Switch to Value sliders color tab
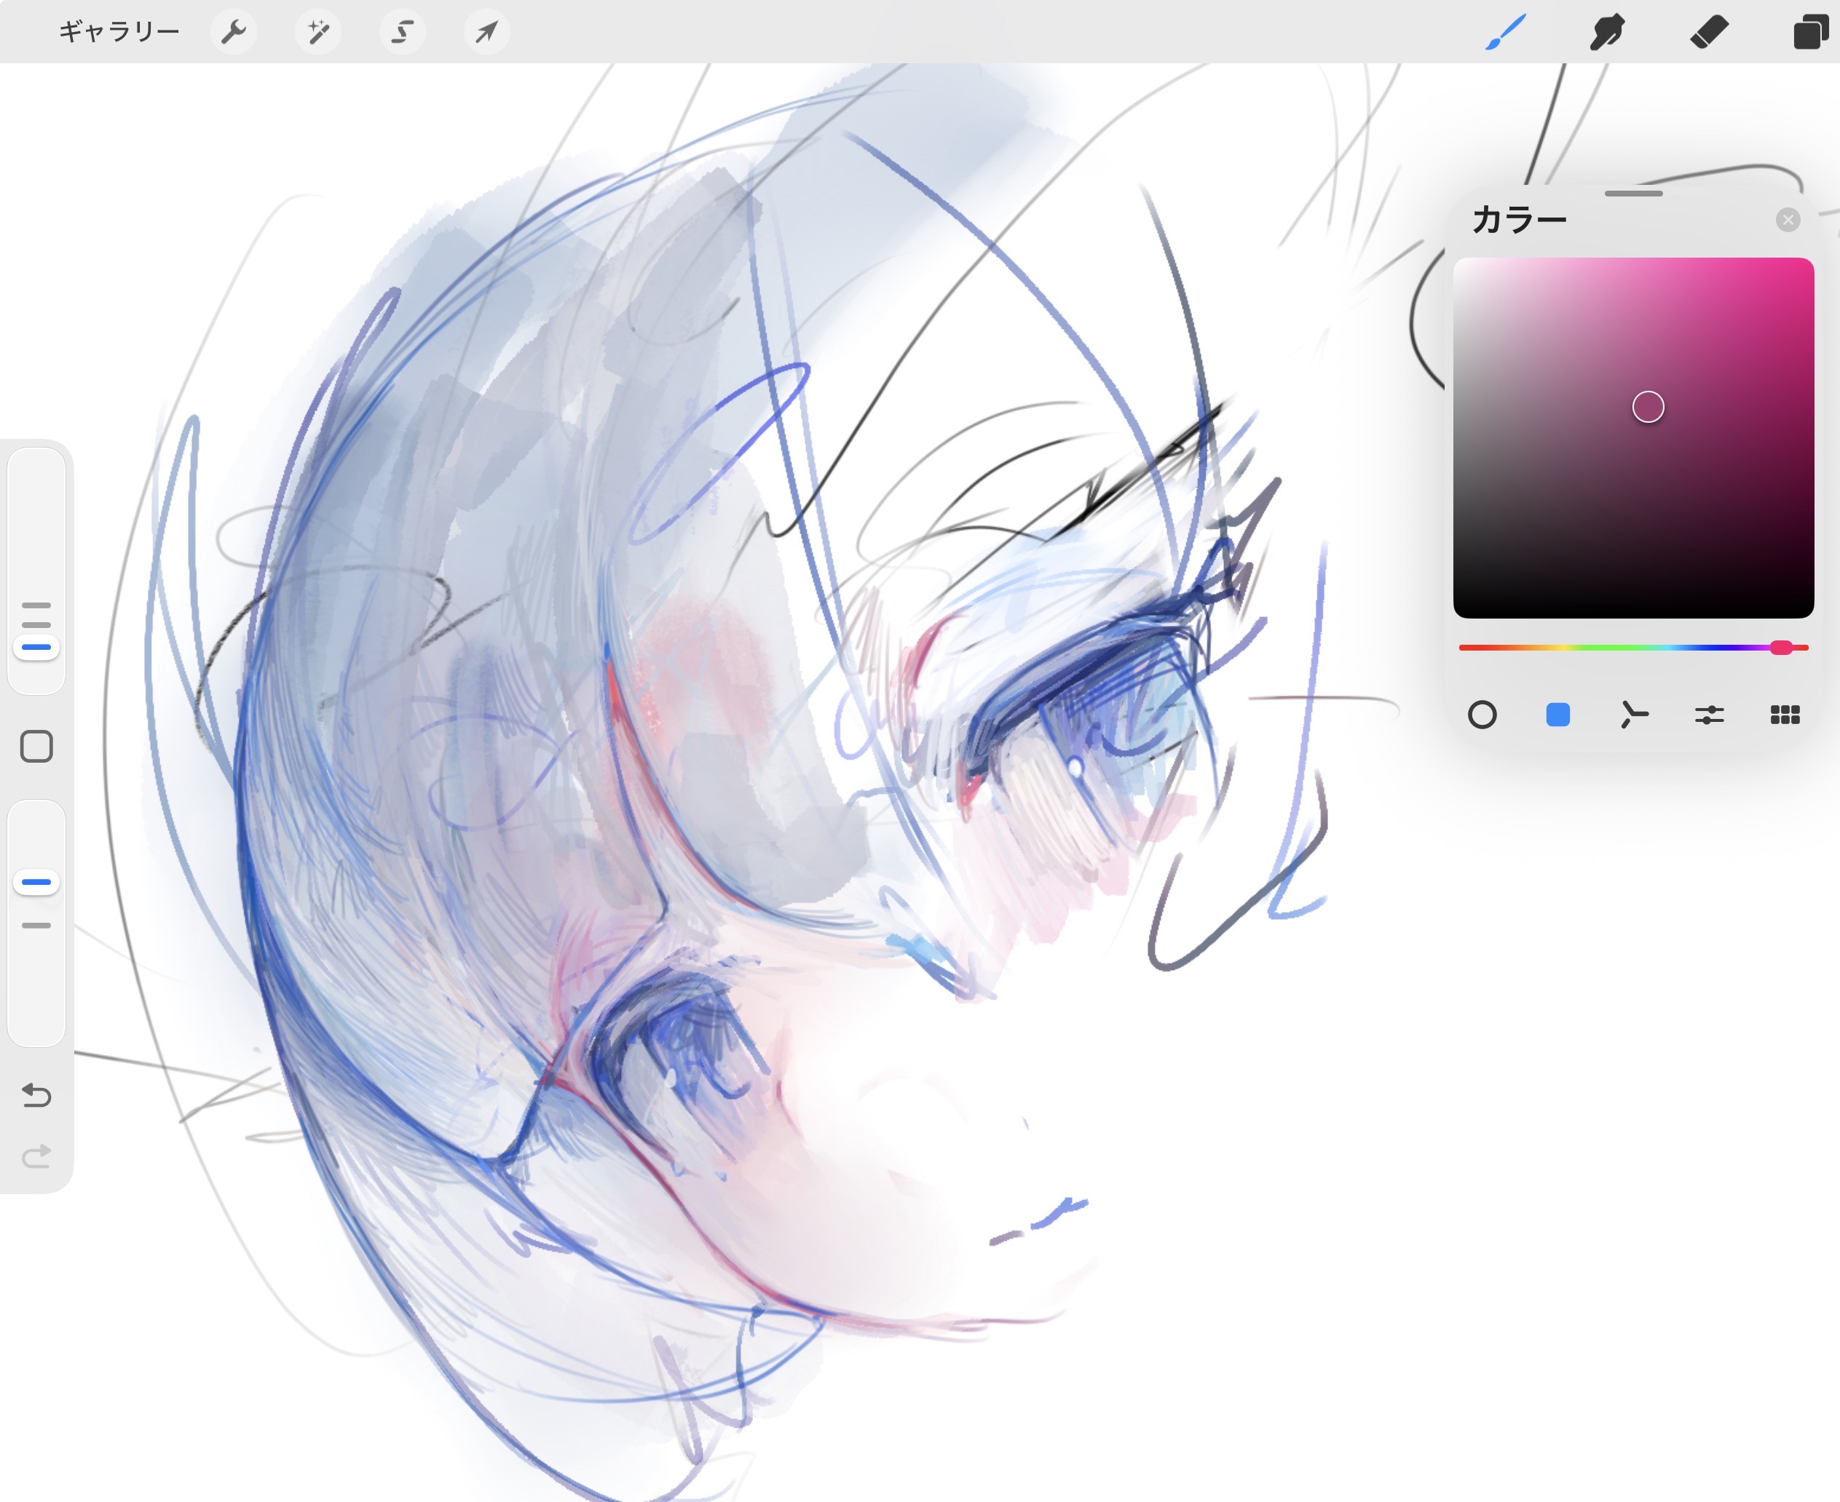The image size is (1840, 1502). pos(1710,715)
